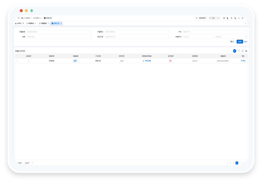Open notifications via the bell icon
Viewport: 262px width, 183px height.
(243, 18)
